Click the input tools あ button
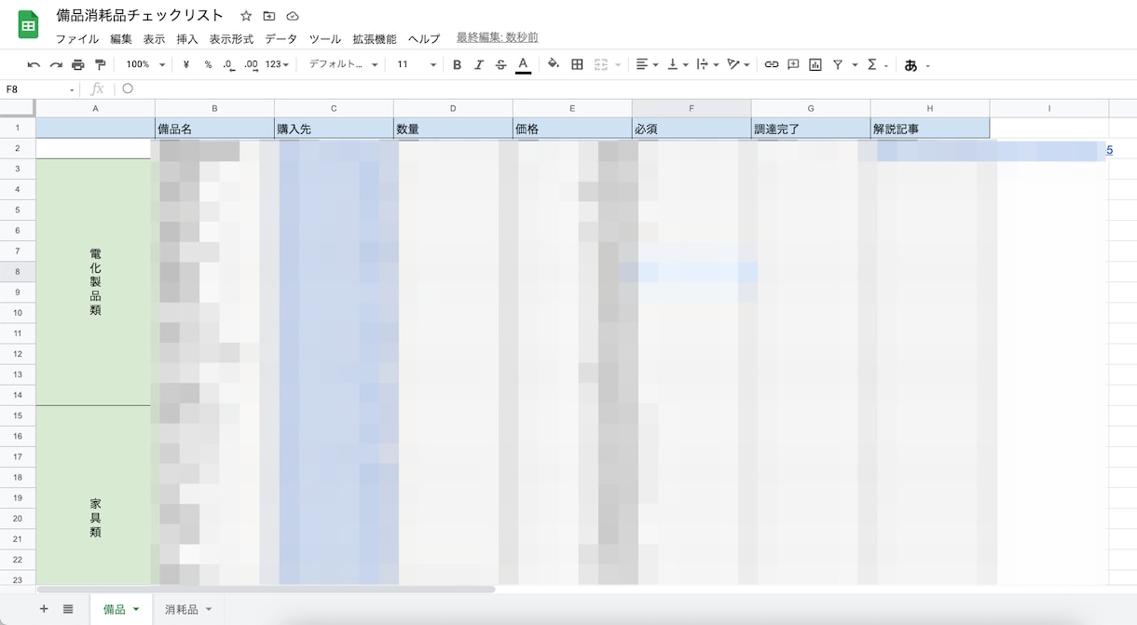The width and height of the screenshot is (1137, 625). (911, 65)
